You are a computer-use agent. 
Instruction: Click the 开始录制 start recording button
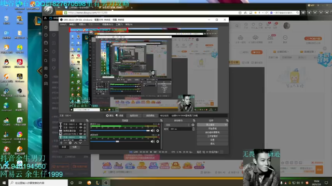point(212,129)
